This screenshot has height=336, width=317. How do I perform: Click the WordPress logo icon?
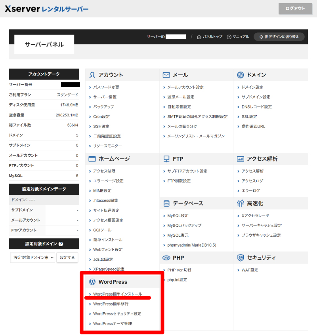[92, 282]
